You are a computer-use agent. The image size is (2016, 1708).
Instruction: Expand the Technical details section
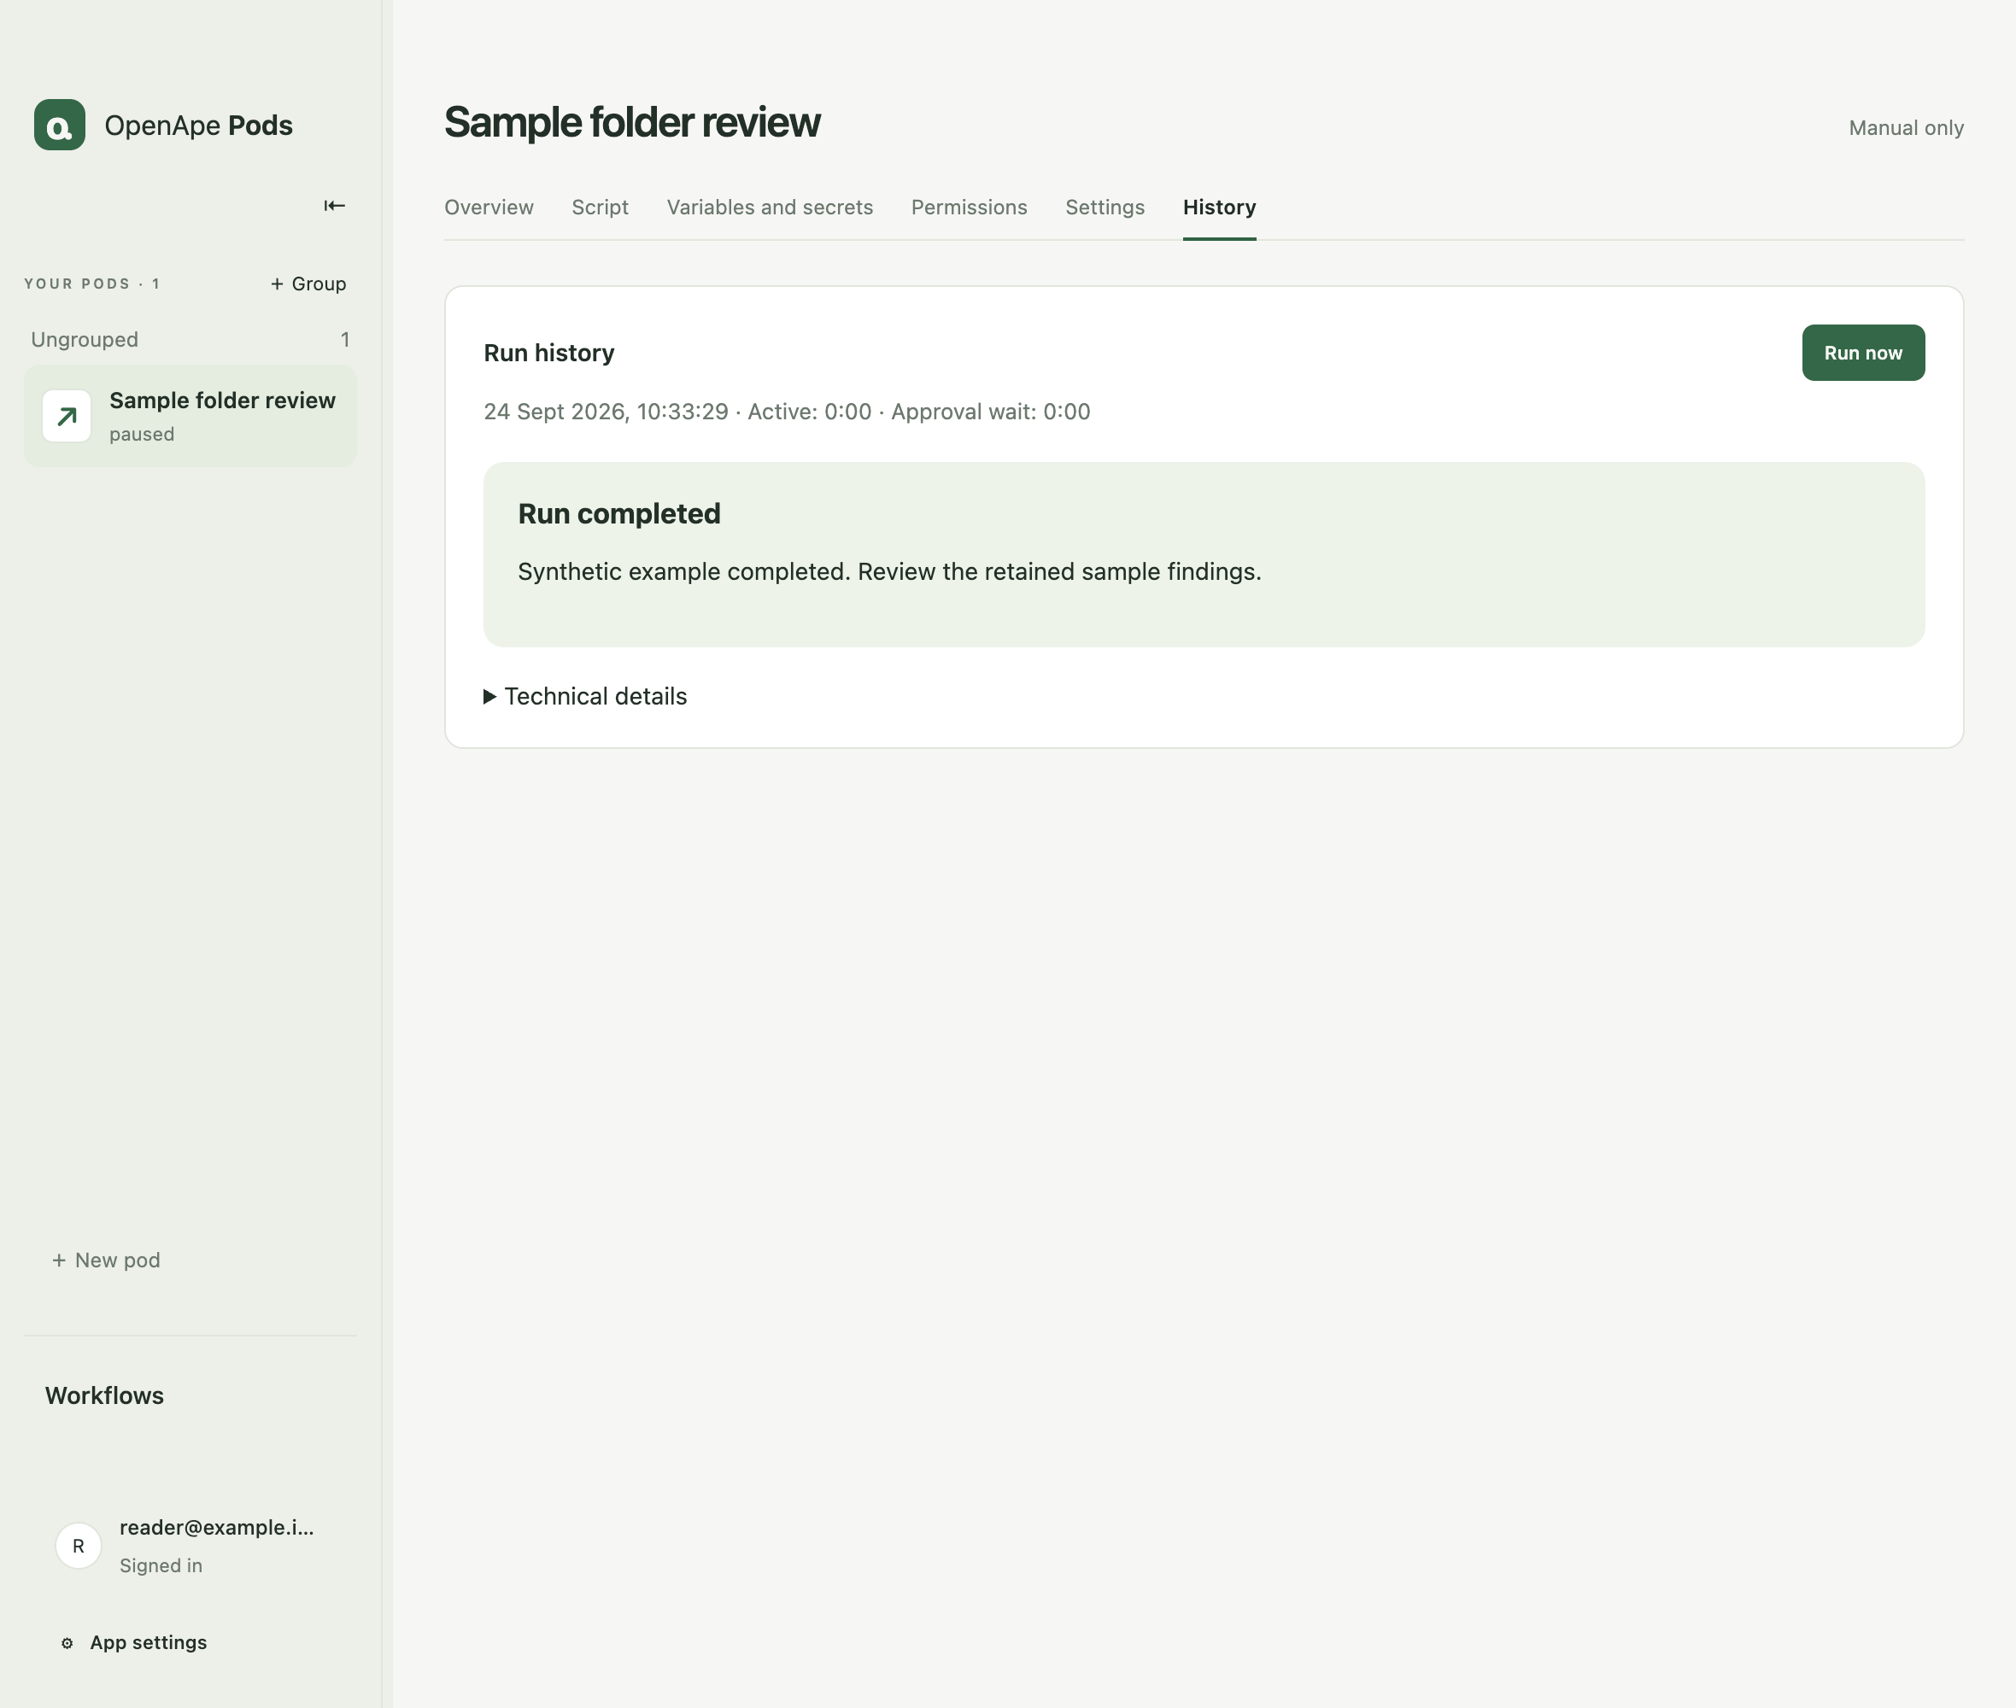585,696
